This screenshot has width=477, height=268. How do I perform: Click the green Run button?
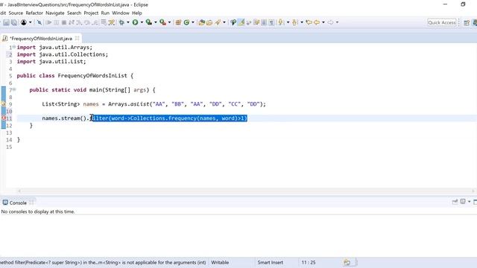[x=135, y=22]
